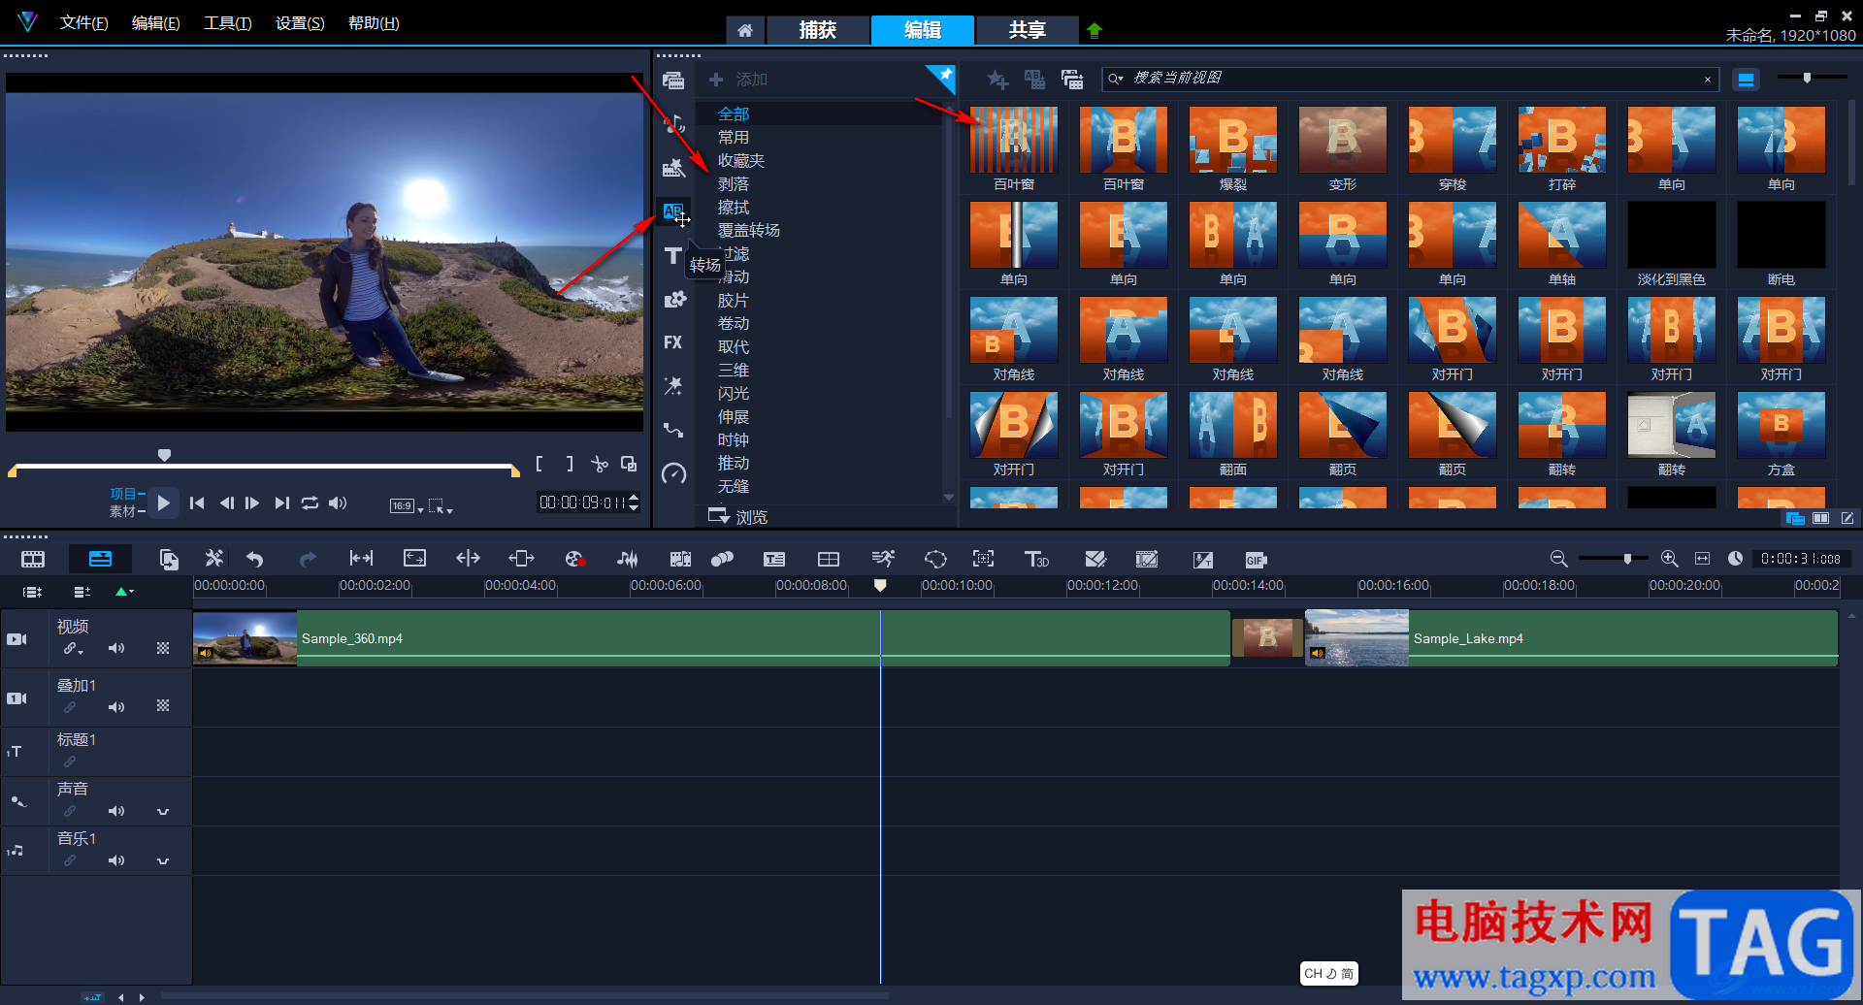Expand the show all visible tracks icon

(33, 592)
